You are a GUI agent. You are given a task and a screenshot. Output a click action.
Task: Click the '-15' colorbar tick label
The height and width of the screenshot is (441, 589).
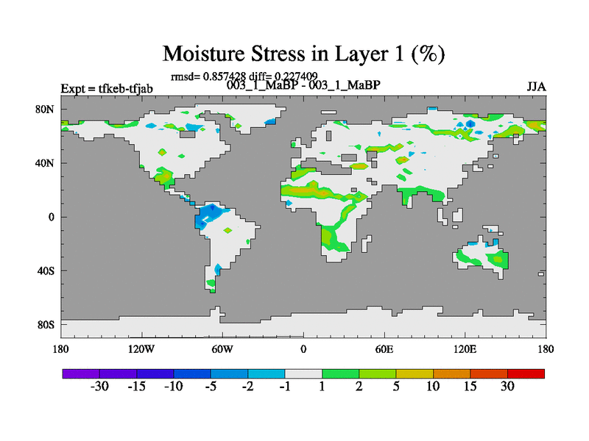click(136, 387)
